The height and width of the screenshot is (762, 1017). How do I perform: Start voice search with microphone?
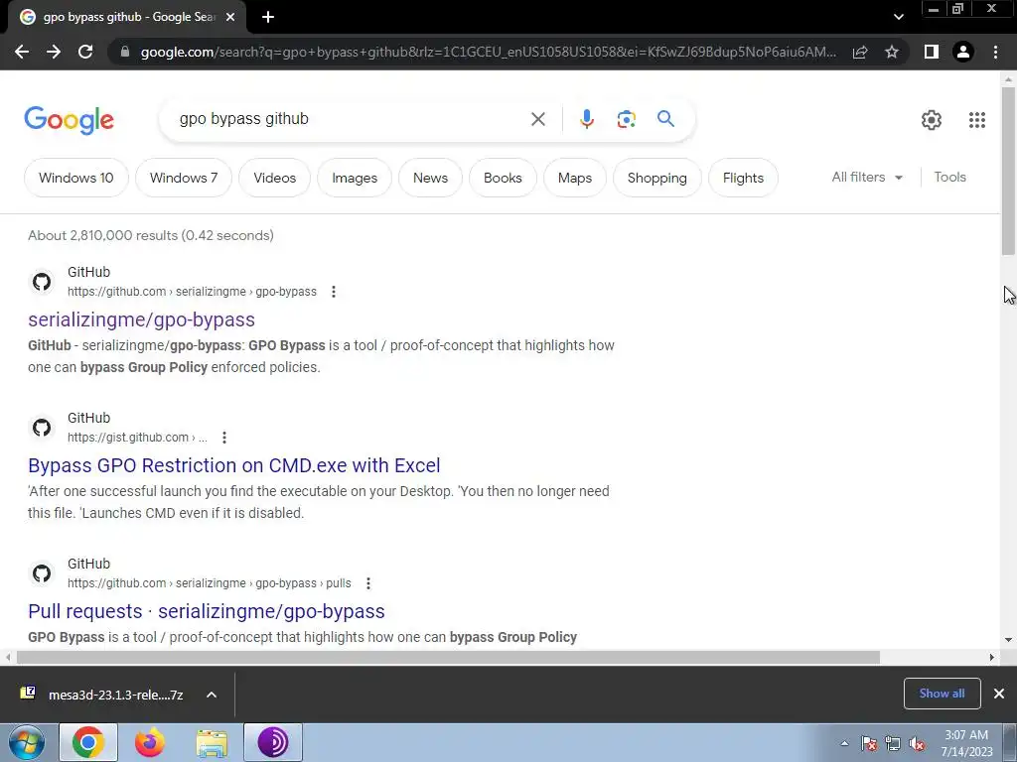coord(586,119)
